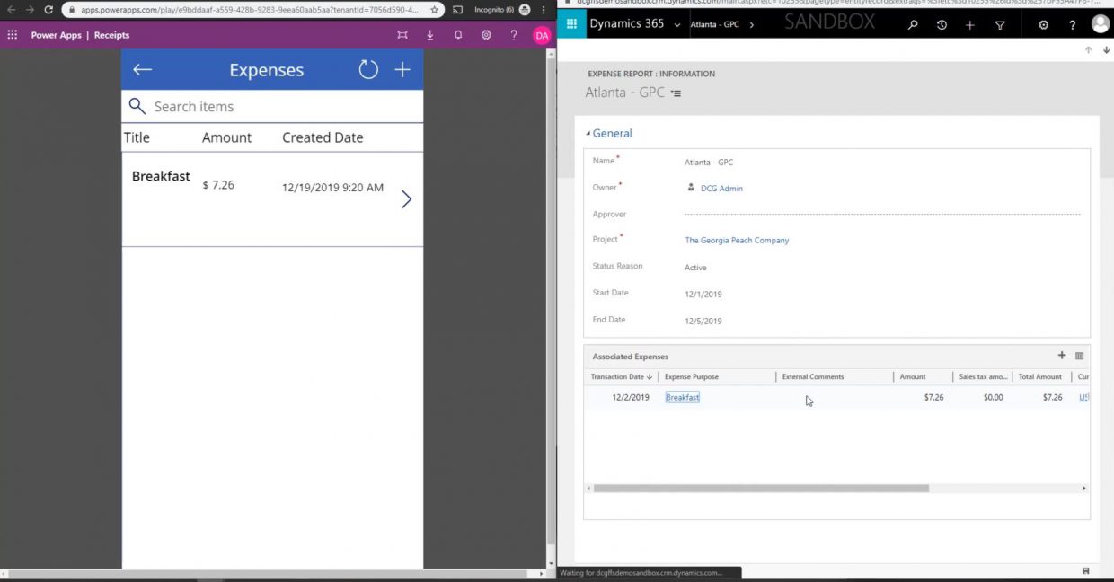Click the fit-to-screen icon in Power Apps header
The height and width of the screenshot is (582, 1114).
[402, 35]
